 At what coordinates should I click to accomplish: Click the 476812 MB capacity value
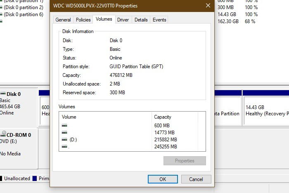pos(121,75)
